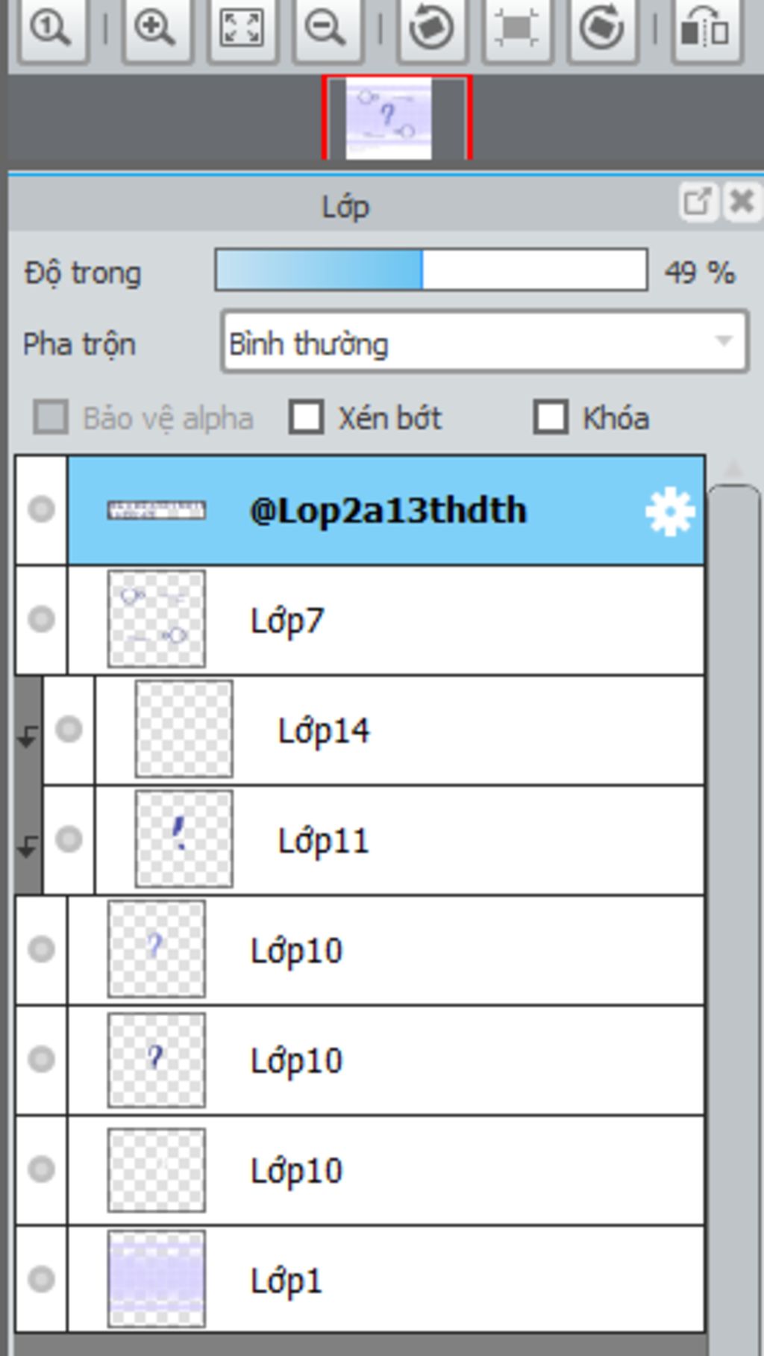Select the Lớp11 layer

point(400,840)
